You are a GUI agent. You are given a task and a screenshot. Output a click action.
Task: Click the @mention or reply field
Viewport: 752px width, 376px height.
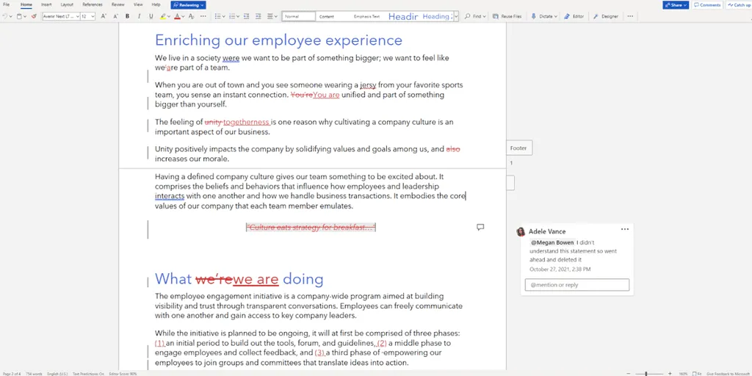(577, 285)
